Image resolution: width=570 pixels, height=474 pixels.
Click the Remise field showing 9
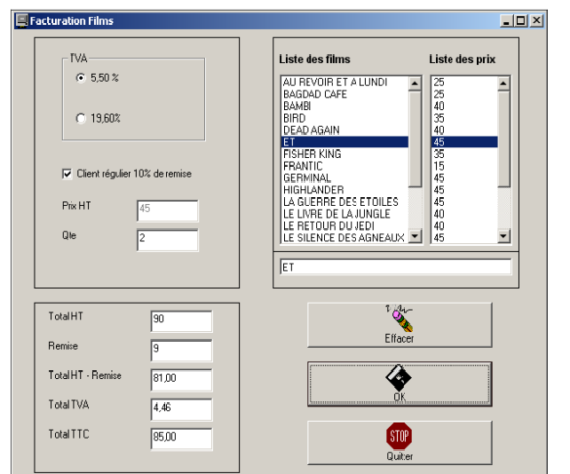(x=181, y=351)
